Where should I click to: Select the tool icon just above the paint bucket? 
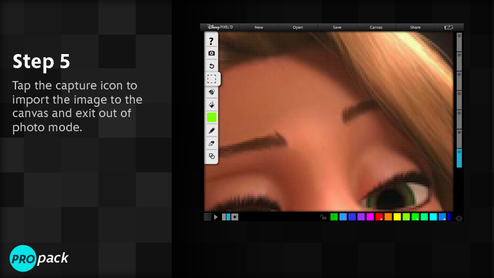[212, 92]
